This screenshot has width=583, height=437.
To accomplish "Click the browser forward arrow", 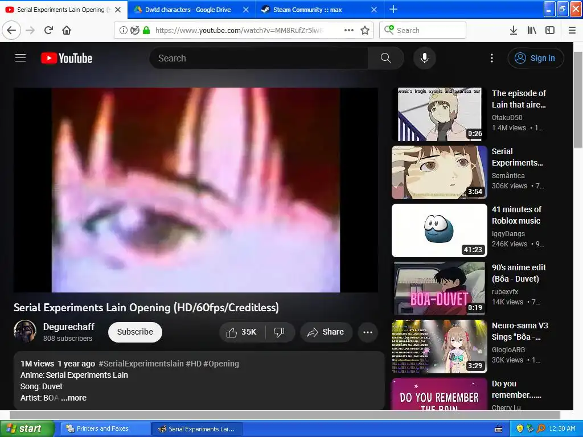I will (x=30, y=30).
